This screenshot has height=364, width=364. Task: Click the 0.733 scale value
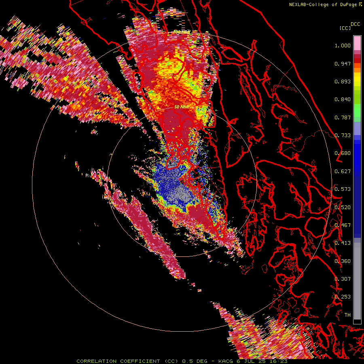(343, 135)
